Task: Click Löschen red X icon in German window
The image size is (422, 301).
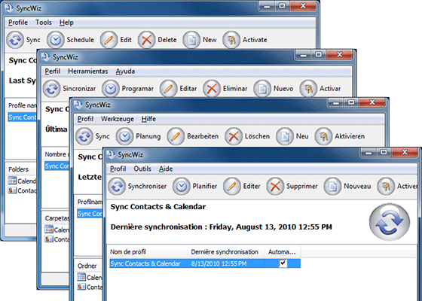Action: pos(234,136)
